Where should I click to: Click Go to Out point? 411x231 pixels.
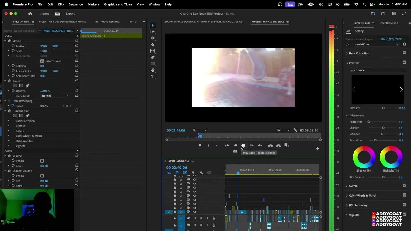260,146
